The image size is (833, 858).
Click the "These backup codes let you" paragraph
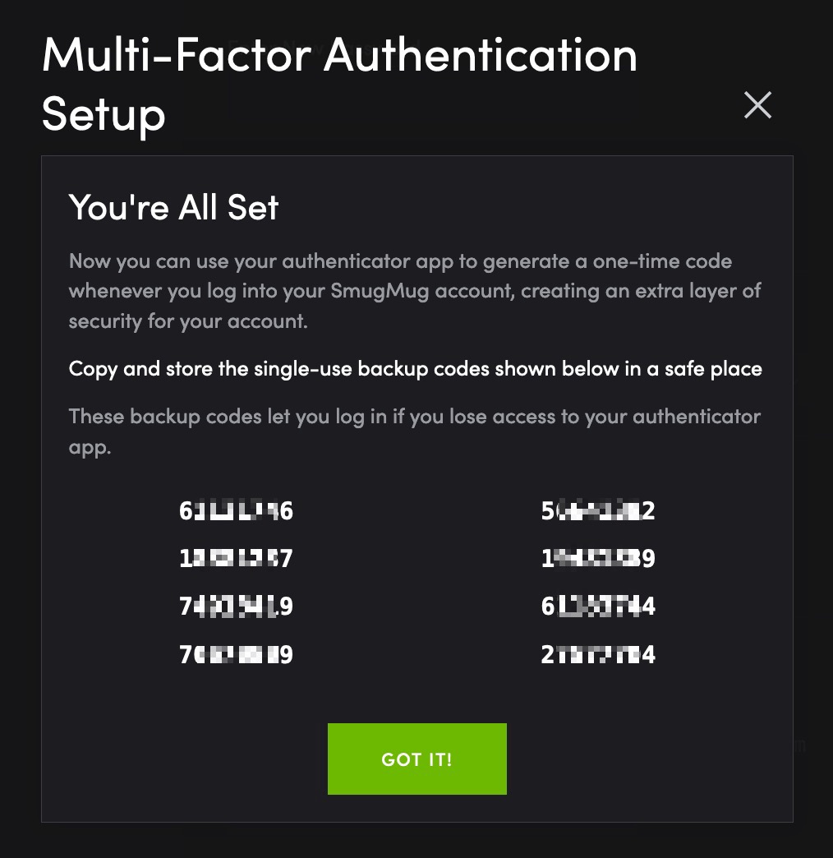414,417
